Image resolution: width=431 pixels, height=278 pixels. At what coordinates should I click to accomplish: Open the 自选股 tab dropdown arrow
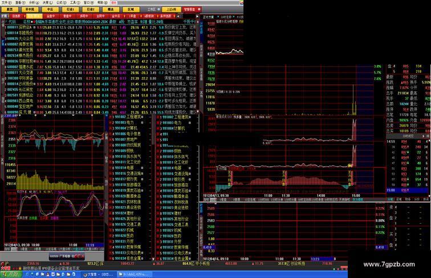click(x=24, y=16)
